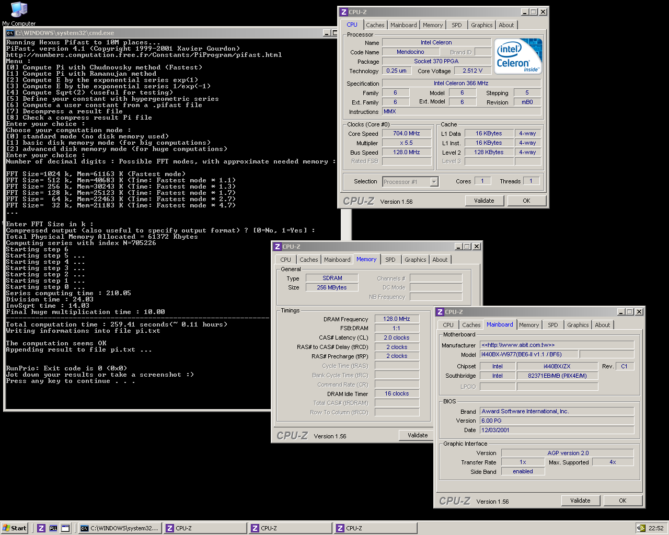669x535 pixels.
Task: Click the 16 clocks DRAM Idle Timer value
Action: point(397,394)
